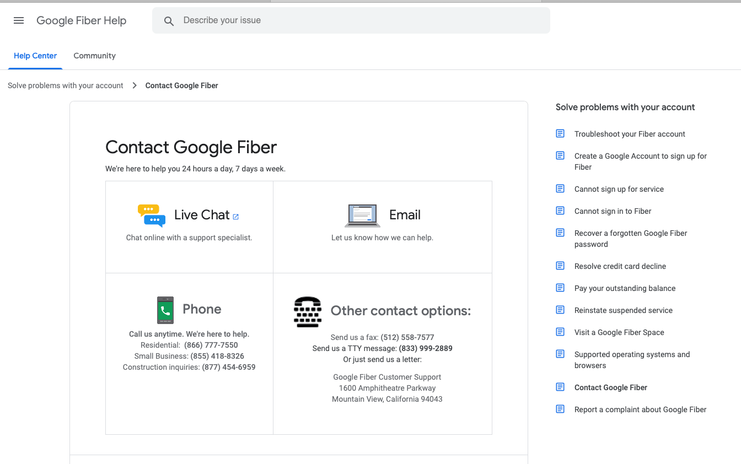Screen dimensions: 741x464
Task: Click the TTY telephone icon
Action: 308,312
